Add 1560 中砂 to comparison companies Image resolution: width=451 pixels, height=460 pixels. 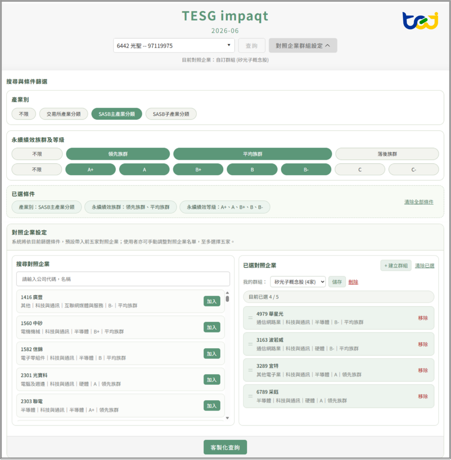click(x=212, y=327)
